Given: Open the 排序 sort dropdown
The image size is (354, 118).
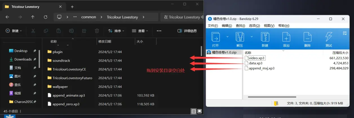Looking at the screenshot, I should click(x=116, y=31).
